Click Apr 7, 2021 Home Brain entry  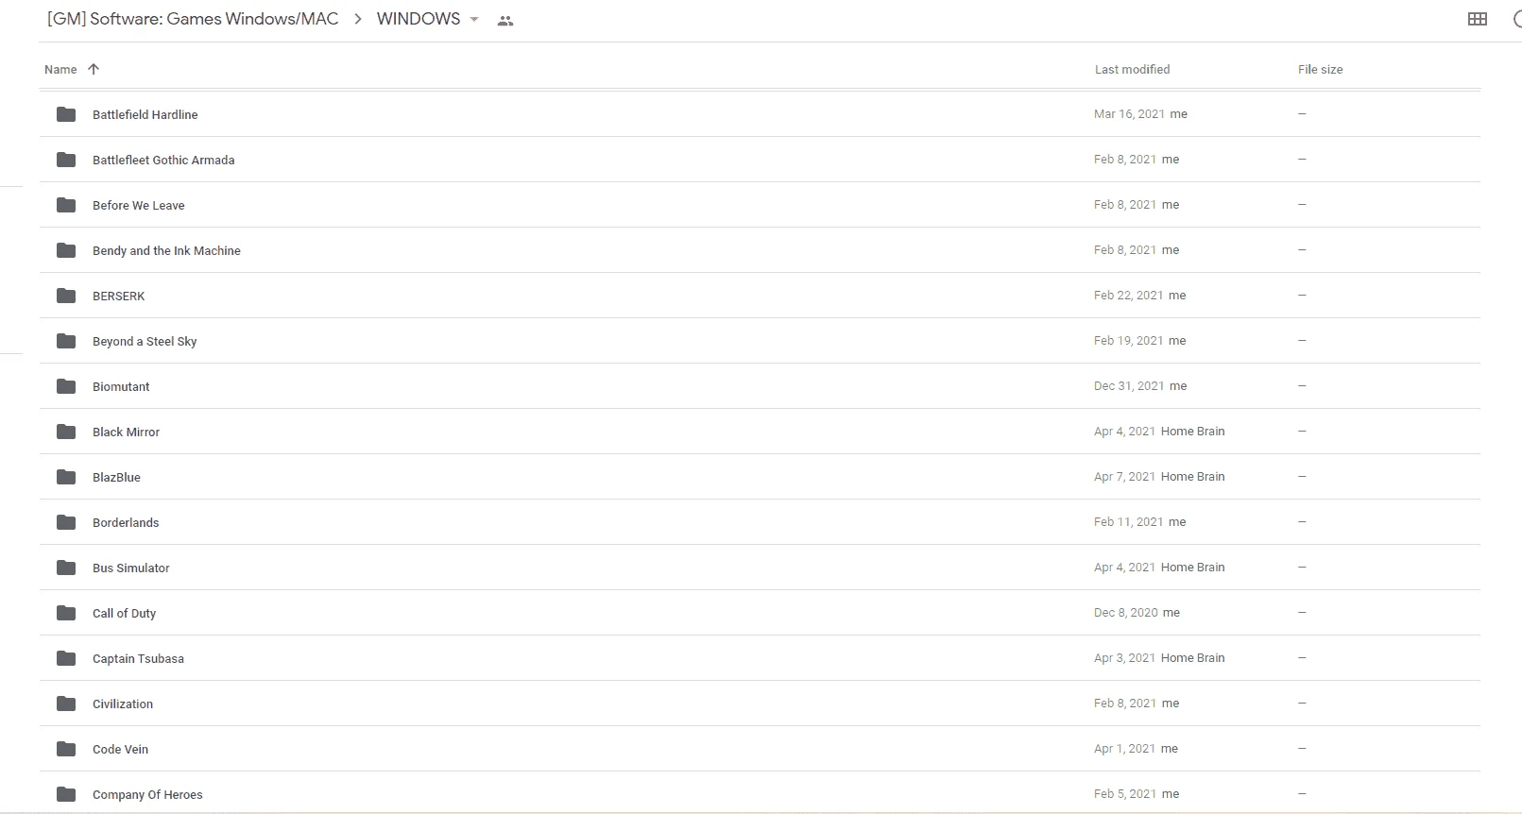(x=1159, y=476)
